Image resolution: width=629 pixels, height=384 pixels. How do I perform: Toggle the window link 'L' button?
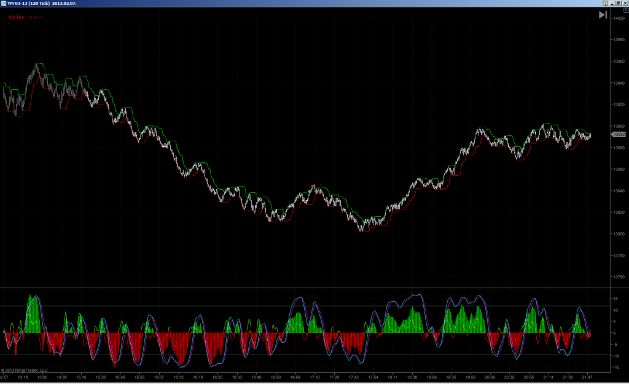605,3
